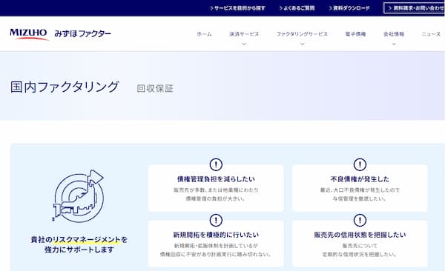Select 新規開拓を積極的に行いたい card title
The image size is (445, 271).
(x=216, y=235)
